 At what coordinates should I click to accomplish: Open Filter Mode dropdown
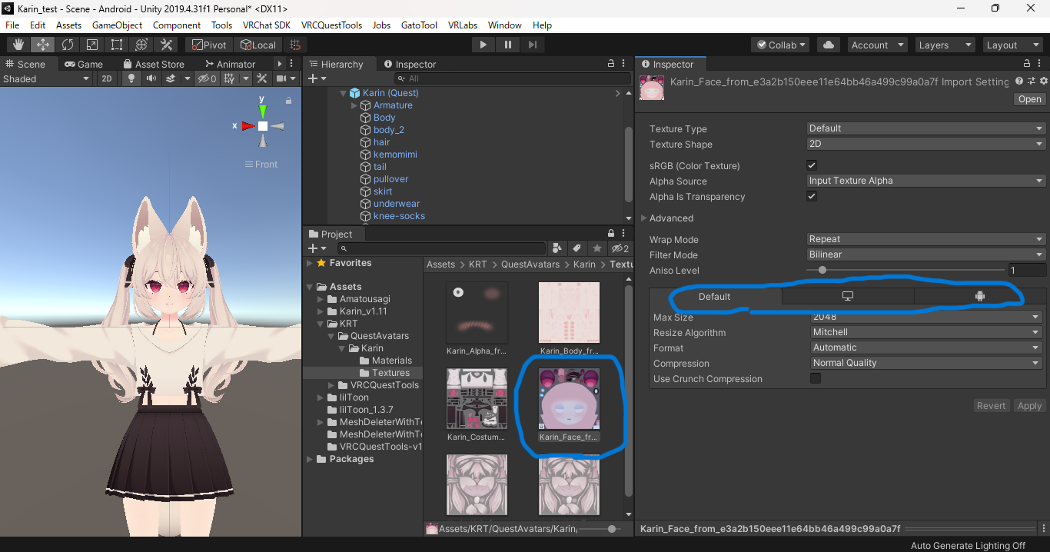click(x=926, y=254)
